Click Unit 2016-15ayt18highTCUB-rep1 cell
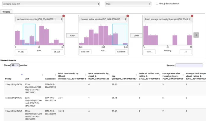The height and width of the screenshot is (121, 206). point(34,115)
